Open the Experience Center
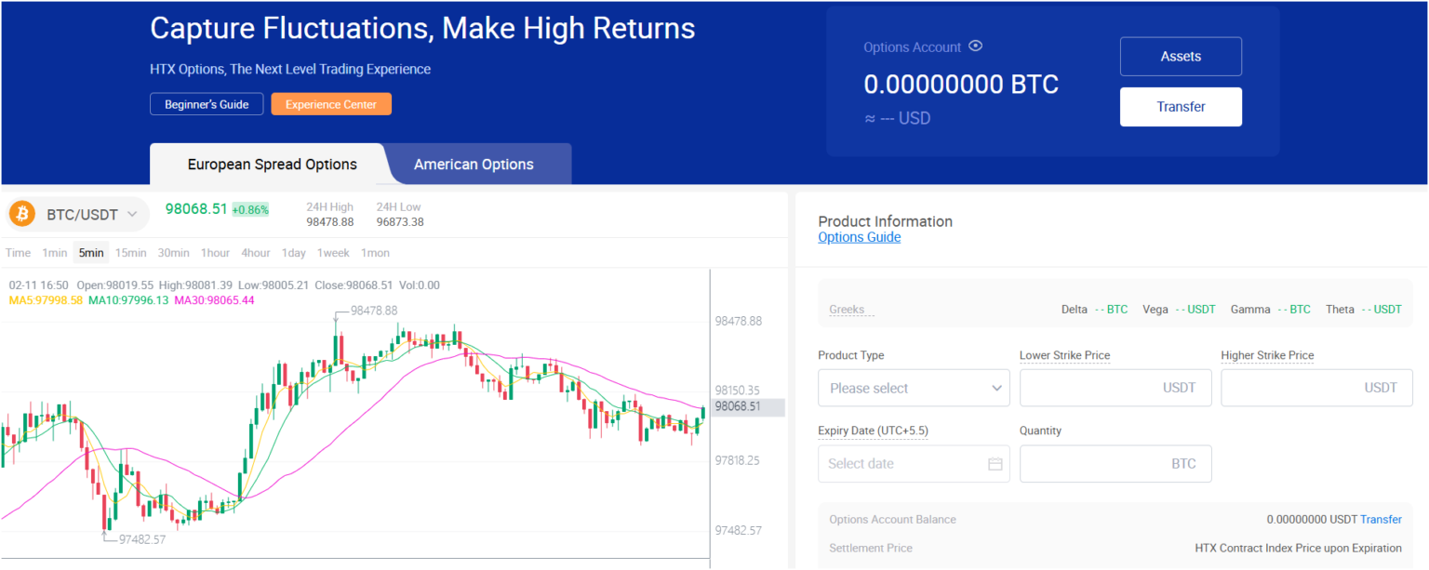Image resolution: width=1429 pixels, height=570 pixels. click(x=331, y=104)
